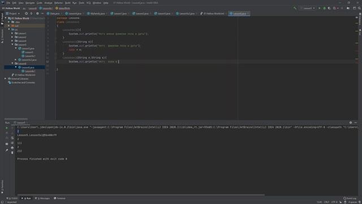Open the Terminal tool window tab
The height and width of the screenshot is (204, 362).
[59, 198]
